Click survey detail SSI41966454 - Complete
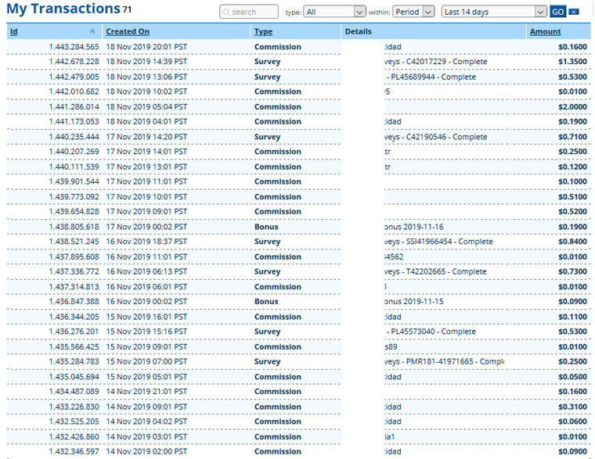This screenshot has width=595, height=459. pyautogui.click(x=439, y=242)
